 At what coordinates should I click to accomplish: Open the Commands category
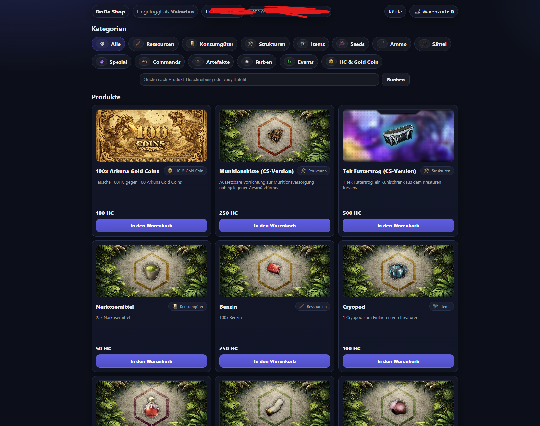(160, 62)
